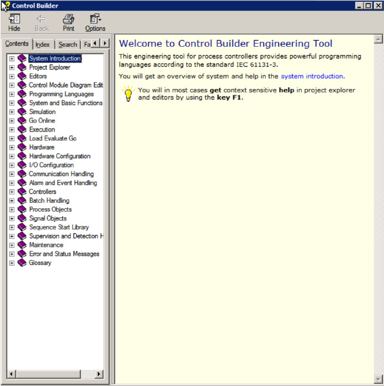Click the book icon beside Glossary
384x386 pixels.
click(x=22, y=263)
